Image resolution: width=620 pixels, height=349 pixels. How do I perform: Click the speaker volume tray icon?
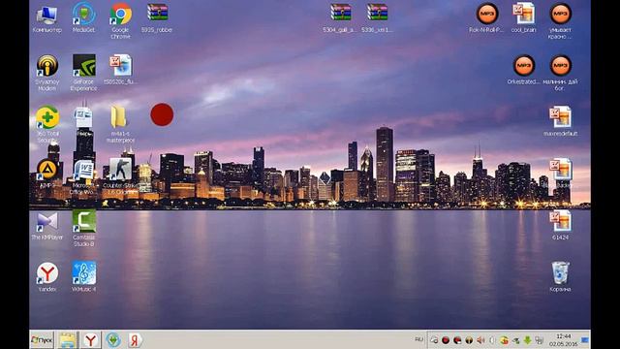pyautogui.click(x=480, y=340)
